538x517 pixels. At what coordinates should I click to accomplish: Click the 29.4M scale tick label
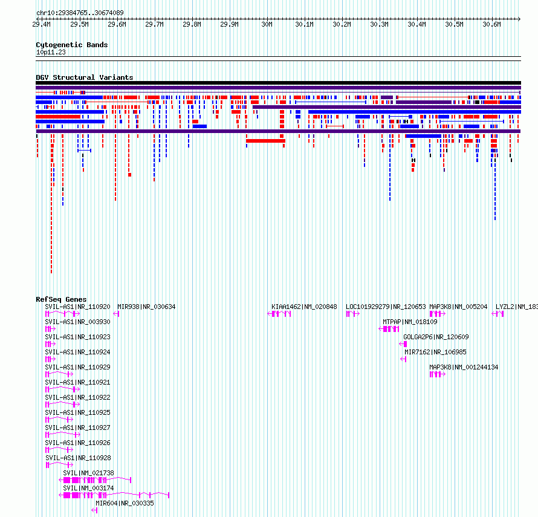42,24
